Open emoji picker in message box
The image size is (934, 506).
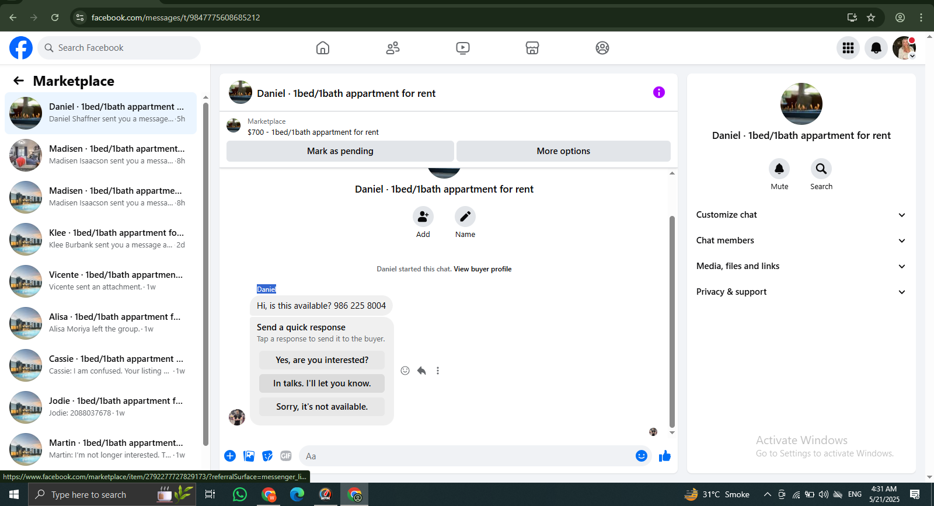pos(642,456)
